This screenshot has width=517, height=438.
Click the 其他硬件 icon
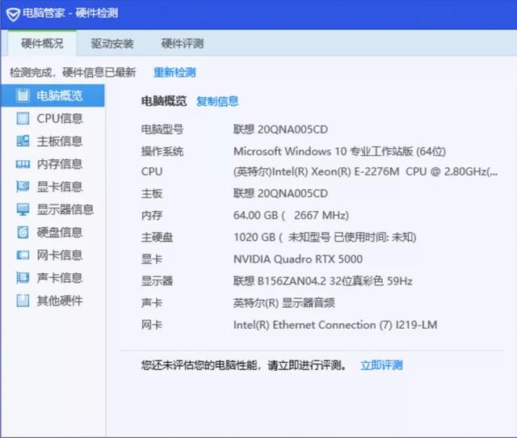point(23,301)
